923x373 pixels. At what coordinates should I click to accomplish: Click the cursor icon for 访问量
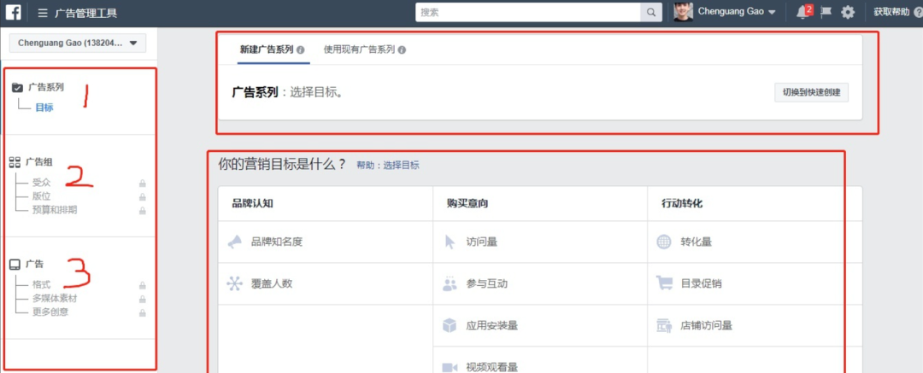tap(450, 242)
